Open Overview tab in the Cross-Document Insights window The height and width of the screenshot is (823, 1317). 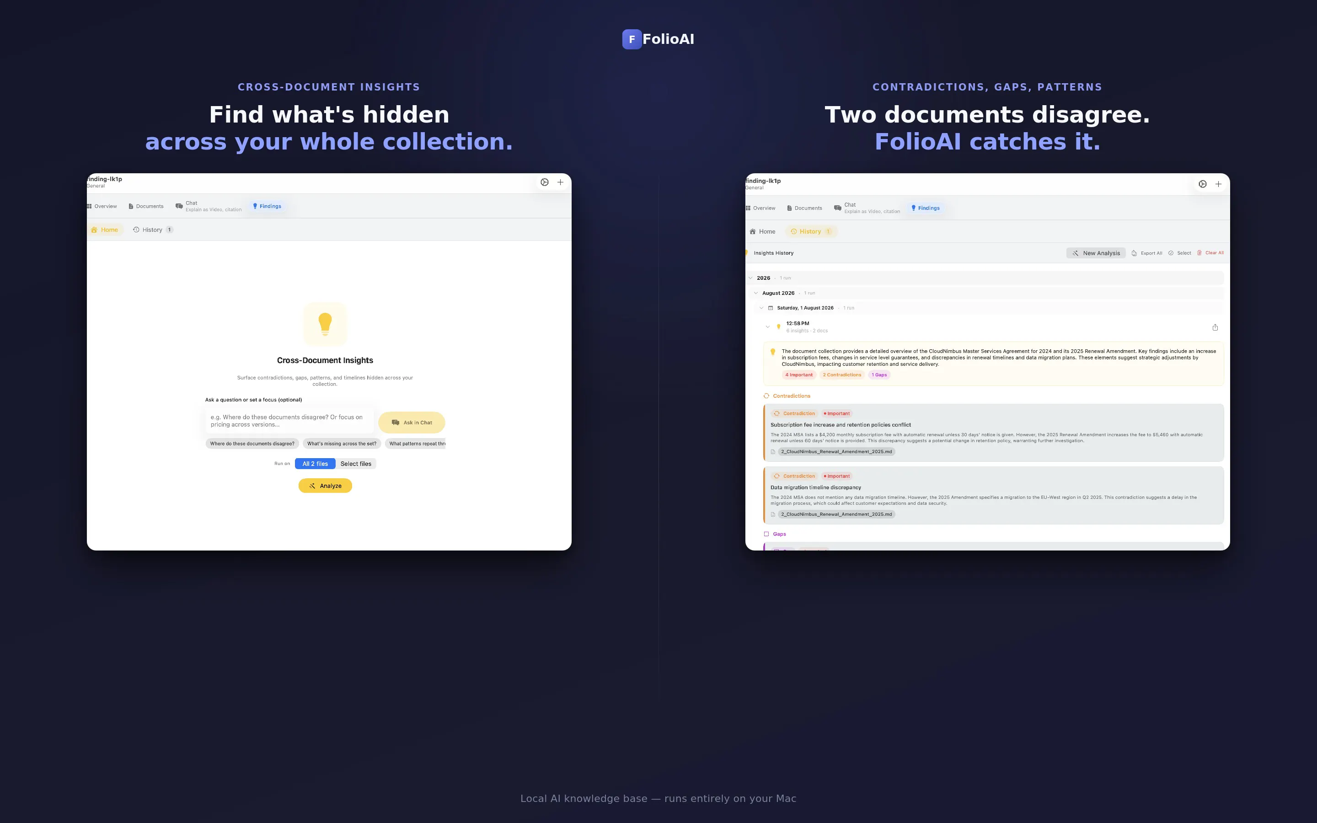pyautogui.click(x=102, y=206)
